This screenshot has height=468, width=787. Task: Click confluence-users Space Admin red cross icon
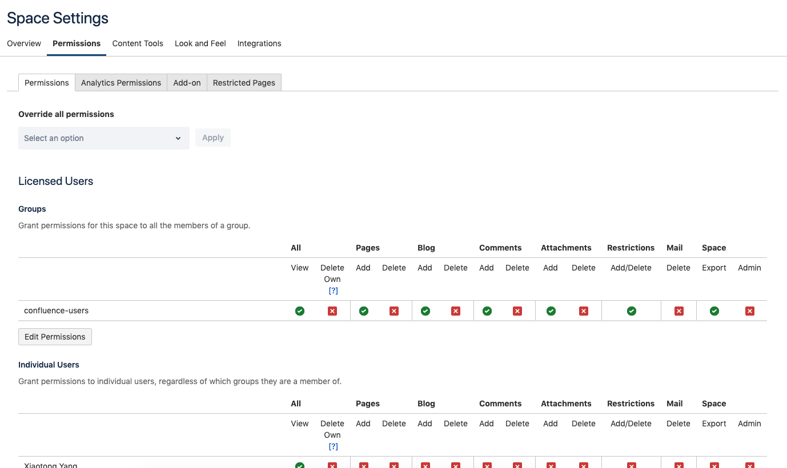pyautogui.click(x=750, y=311)
